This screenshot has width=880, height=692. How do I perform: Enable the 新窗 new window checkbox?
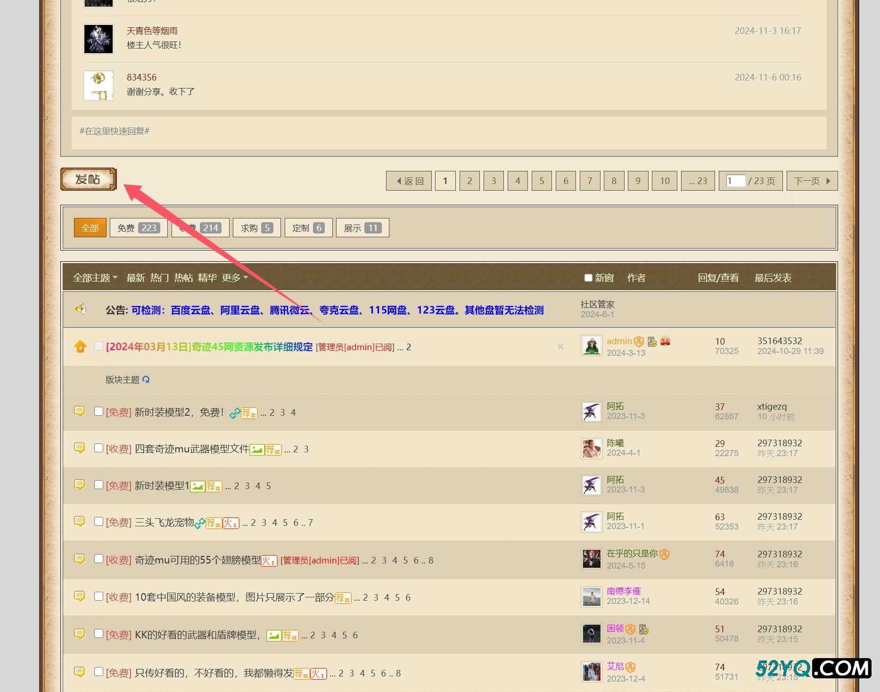[x=588, y=278]
